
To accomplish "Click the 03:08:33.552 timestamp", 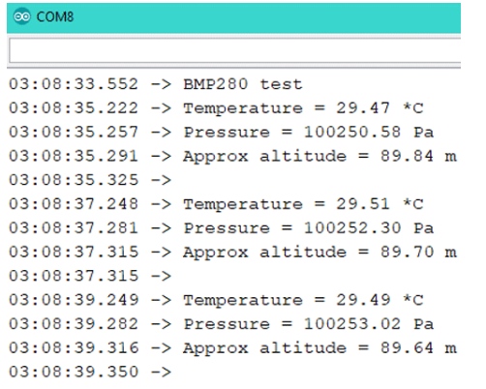I will pos(74,84).
